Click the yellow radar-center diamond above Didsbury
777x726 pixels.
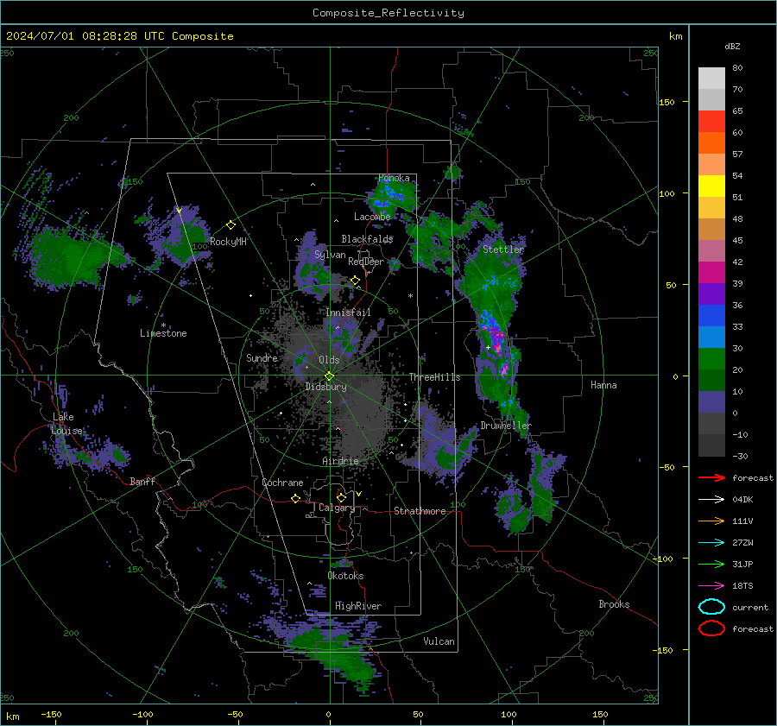329,376
